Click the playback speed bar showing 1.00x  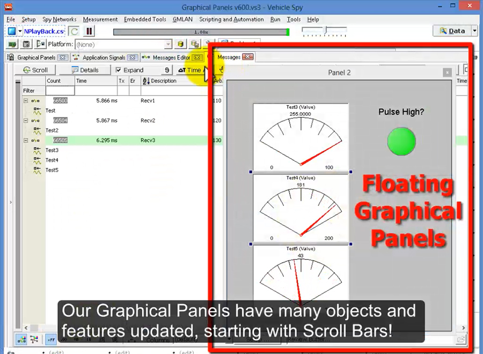point(201,32)
